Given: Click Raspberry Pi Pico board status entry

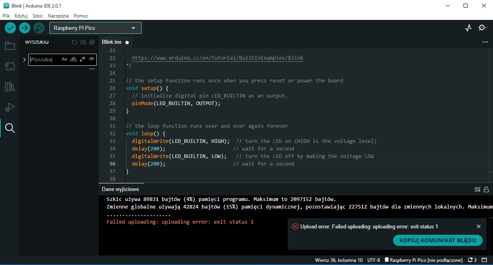Looking at the screenshot, I should 423,260.
